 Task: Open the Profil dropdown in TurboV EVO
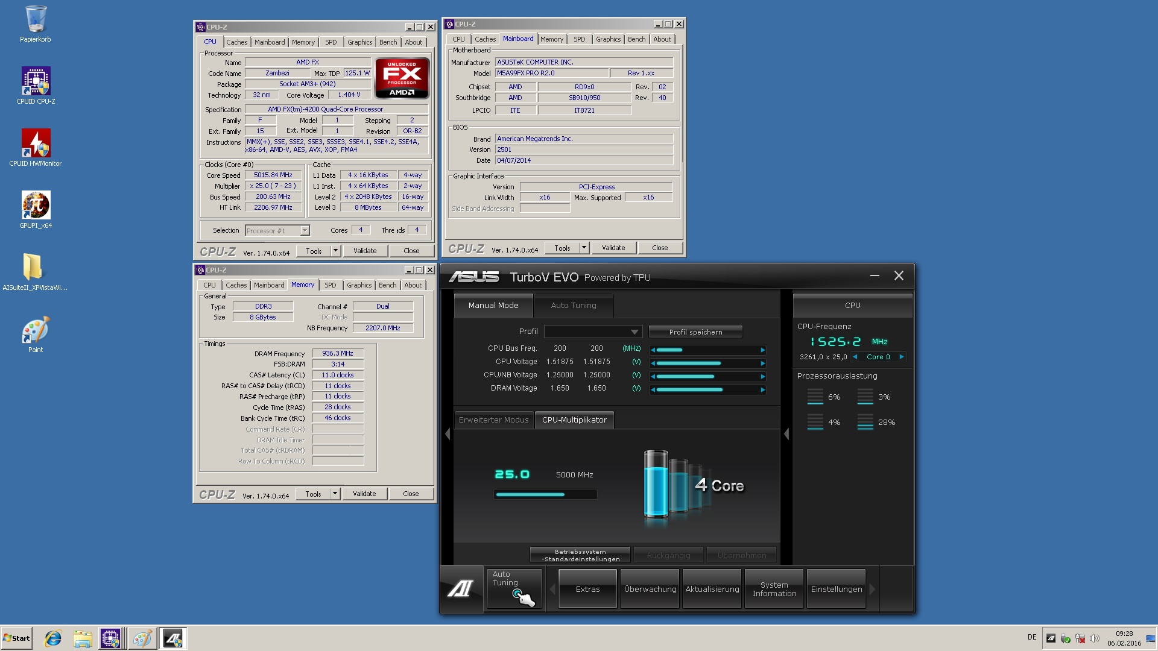click(593, 332)
